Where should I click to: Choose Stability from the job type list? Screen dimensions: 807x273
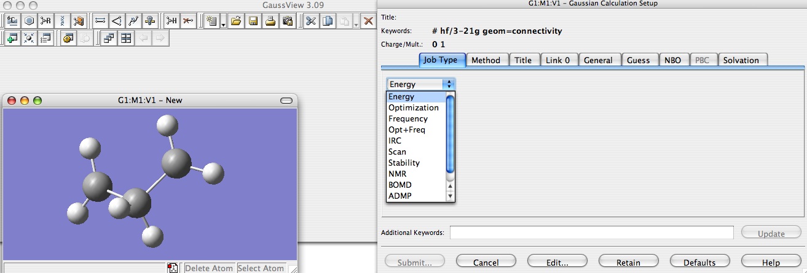(x=416, y=163)
